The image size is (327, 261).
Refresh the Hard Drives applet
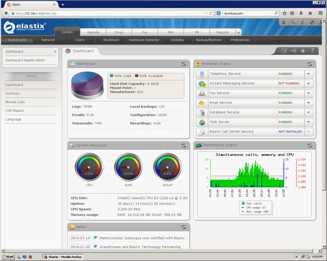click(184, 64)
